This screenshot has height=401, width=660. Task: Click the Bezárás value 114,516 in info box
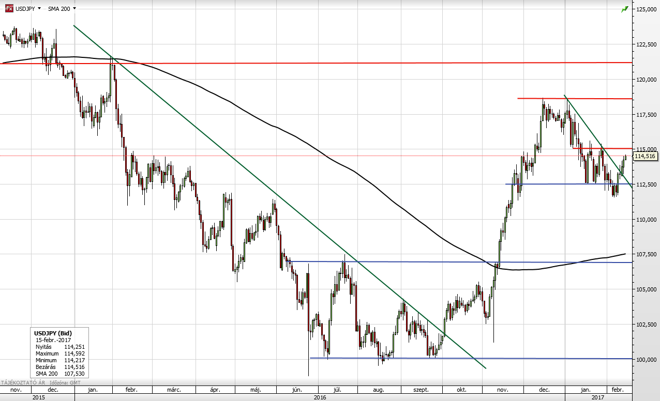point(74,367)
